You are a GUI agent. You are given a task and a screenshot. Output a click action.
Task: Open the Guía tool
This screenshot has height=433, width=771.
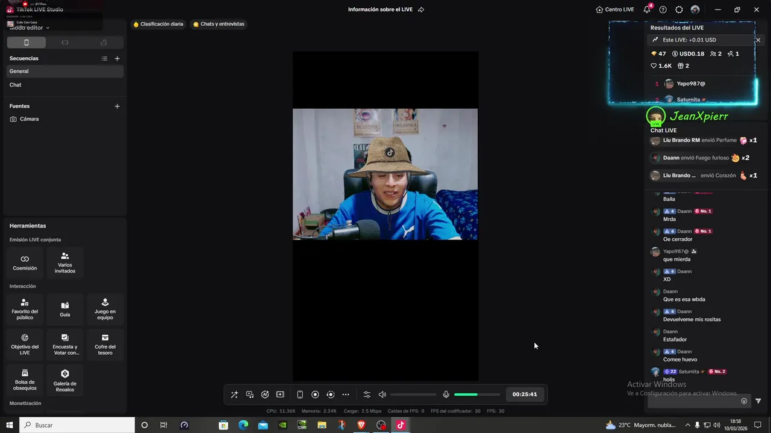point(65,309)
